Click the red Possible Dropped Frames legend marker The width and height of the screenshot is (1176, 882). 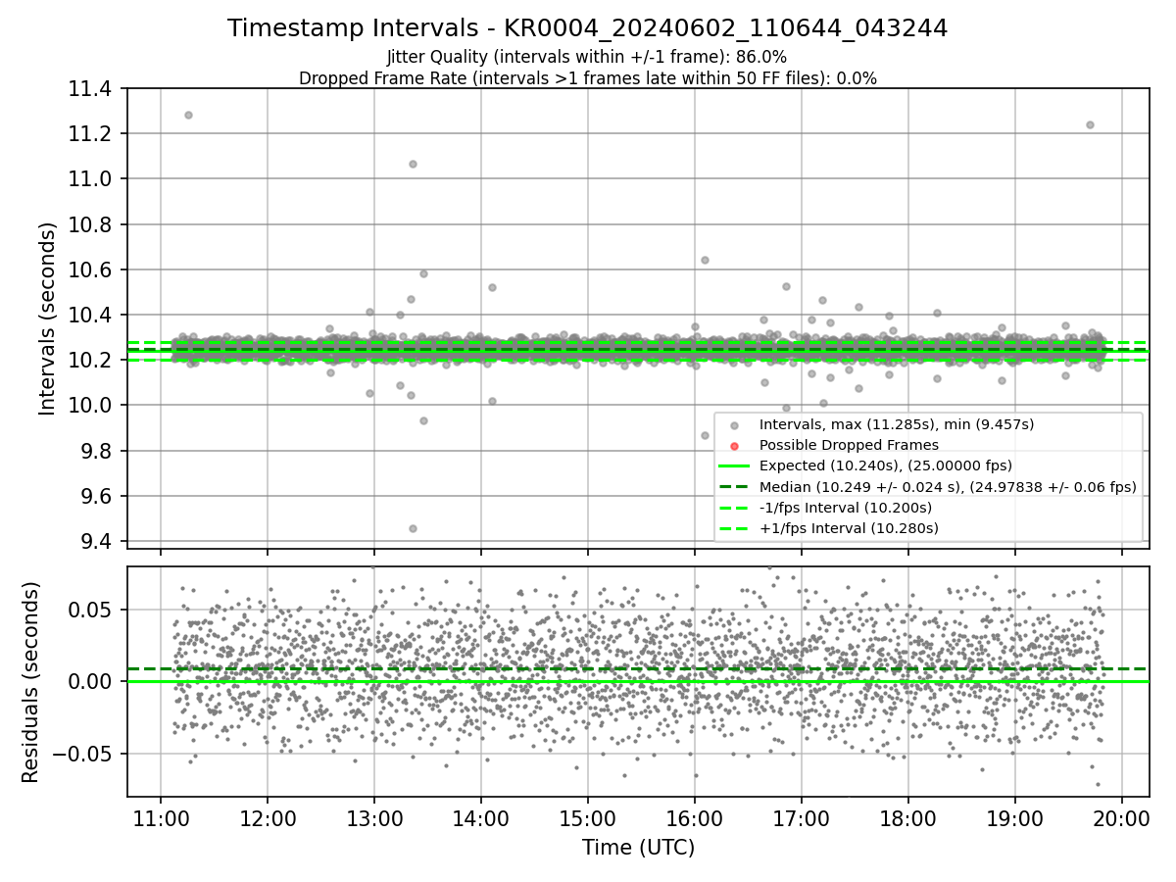click(735, 446)
